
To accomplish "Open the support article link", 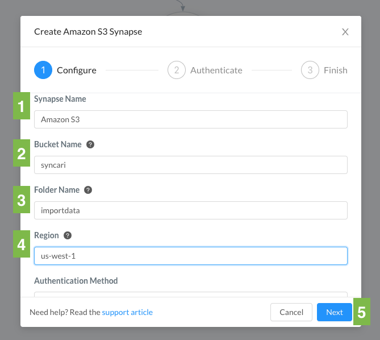I will (127, 312).
